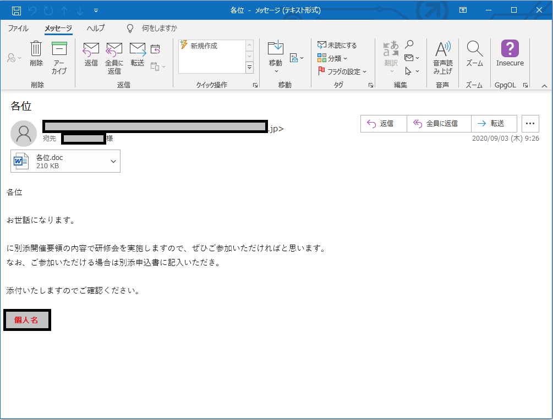Open the ファイル tab
Viewport: 553px width, 420px height.
click(18, 28)
